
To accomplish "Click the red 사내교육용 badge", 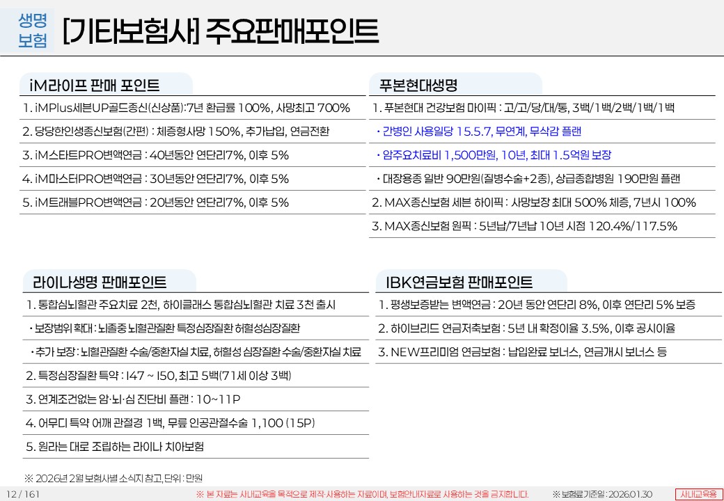I will (x=698, y=494).
